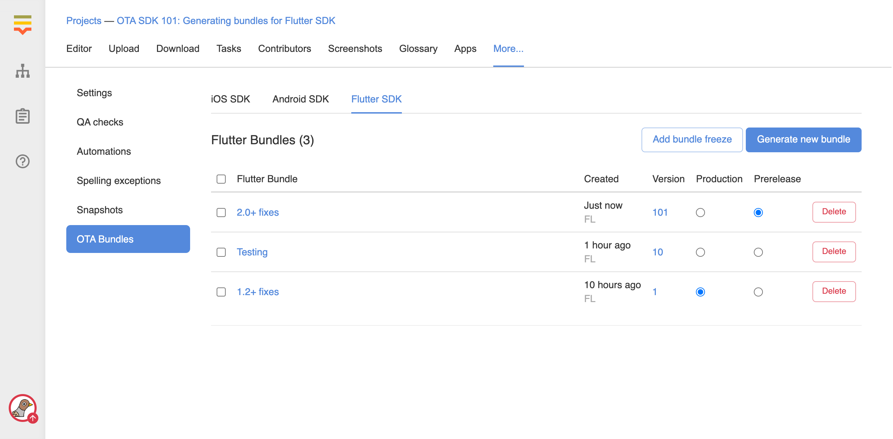Click Add bundle freeze button
The height and width of the screenshot is (439, 893).
point(692,140)
